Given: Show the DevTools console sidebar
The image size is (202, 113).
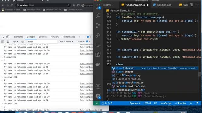Looking at the screenshot, I should click(3, 42).
